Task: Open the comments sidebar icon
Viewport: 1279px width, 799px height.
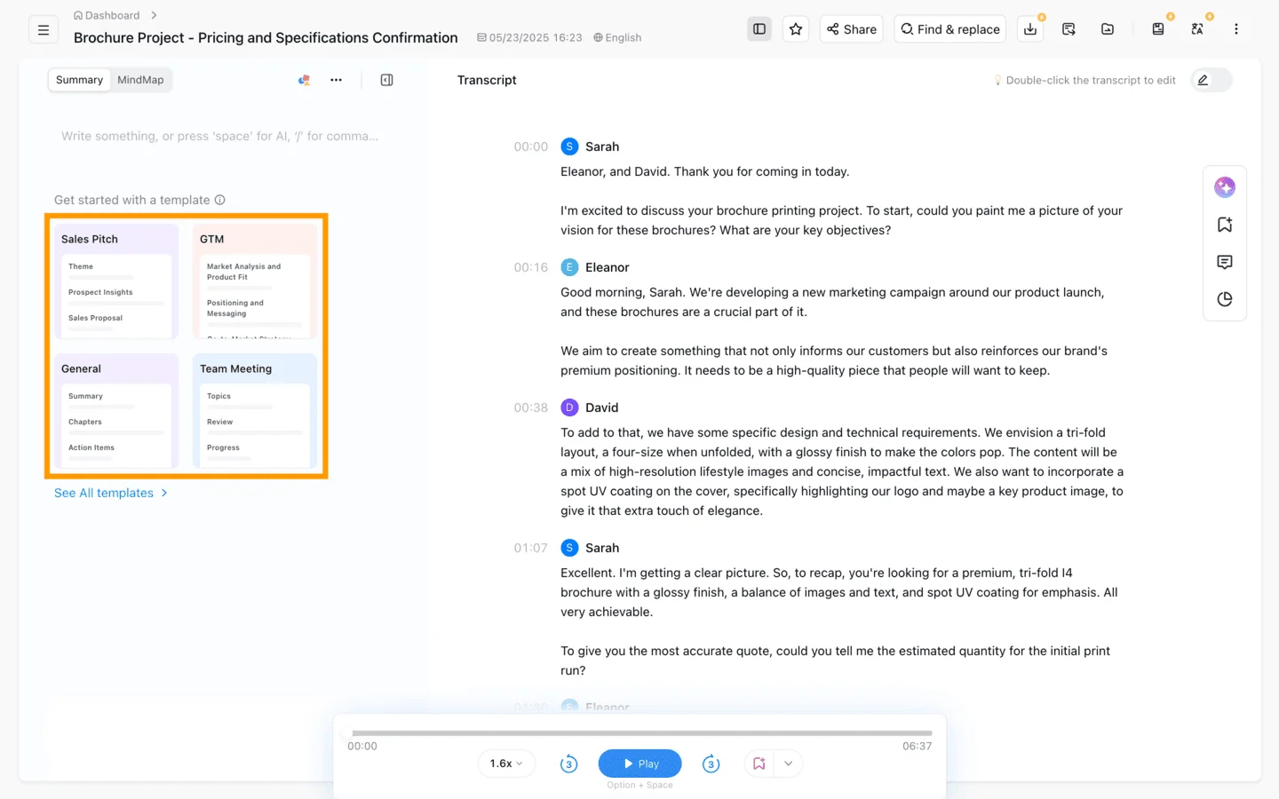Action: pyautogui.click(x=1225, y=262)
